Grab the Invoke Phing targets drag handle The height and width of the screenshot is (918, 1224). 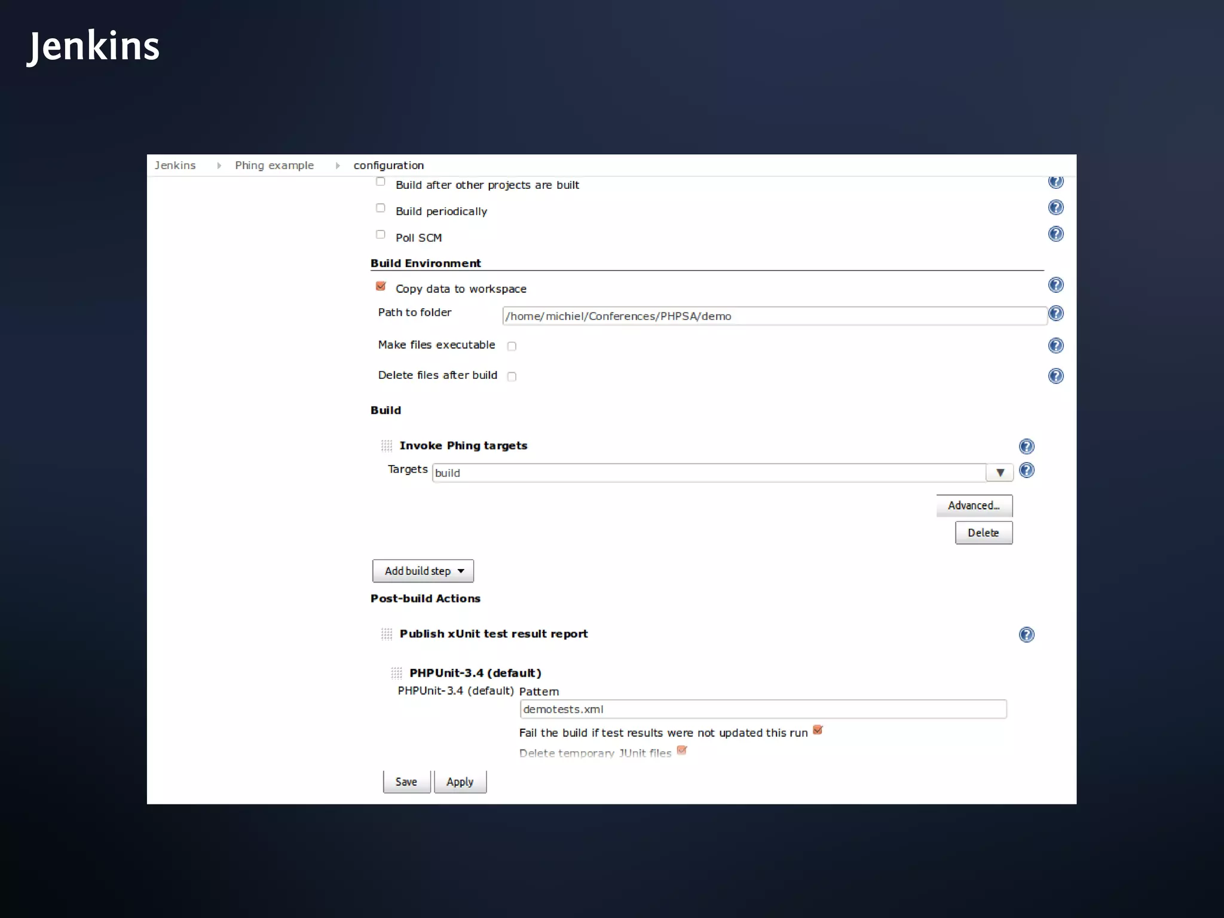click(387, 446)
